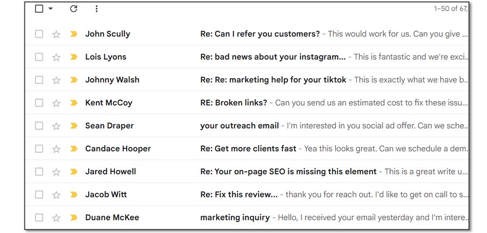This screenshot has width=487, height=233.
Task: Toggle importance marker on Sean Draper email
Action: click(x=74, y=126)
